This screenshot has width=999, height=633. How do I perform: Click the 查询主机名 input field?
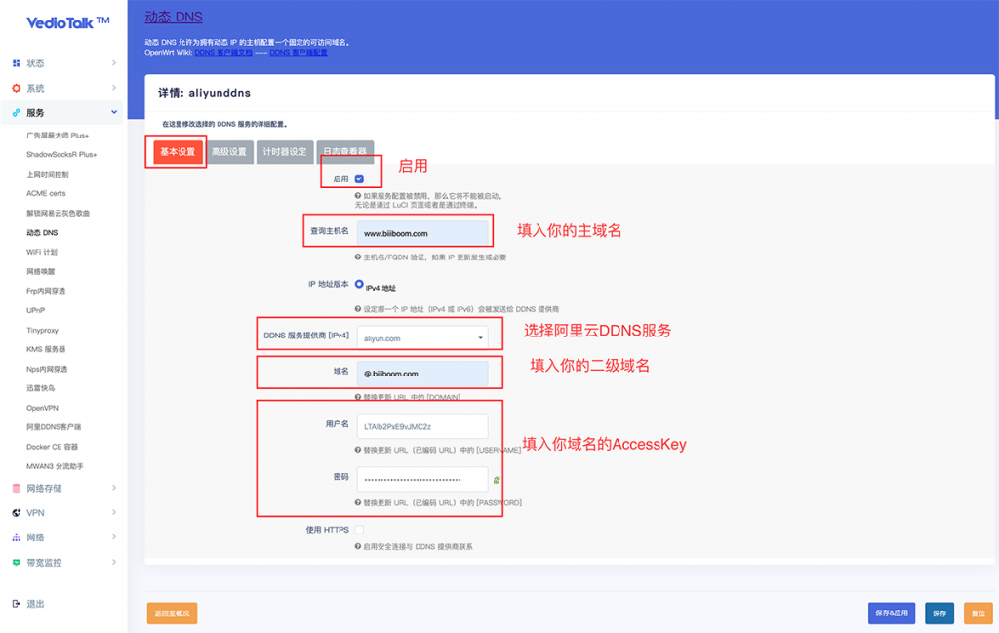click(x=421, y=234)
